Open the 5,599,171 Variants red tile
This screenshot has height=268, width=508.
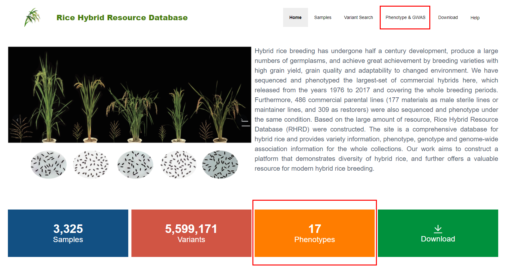tap(191, 233)
